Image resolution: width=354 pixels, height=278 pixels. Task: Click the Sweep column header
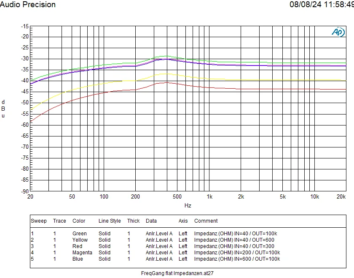click(39, 221)
